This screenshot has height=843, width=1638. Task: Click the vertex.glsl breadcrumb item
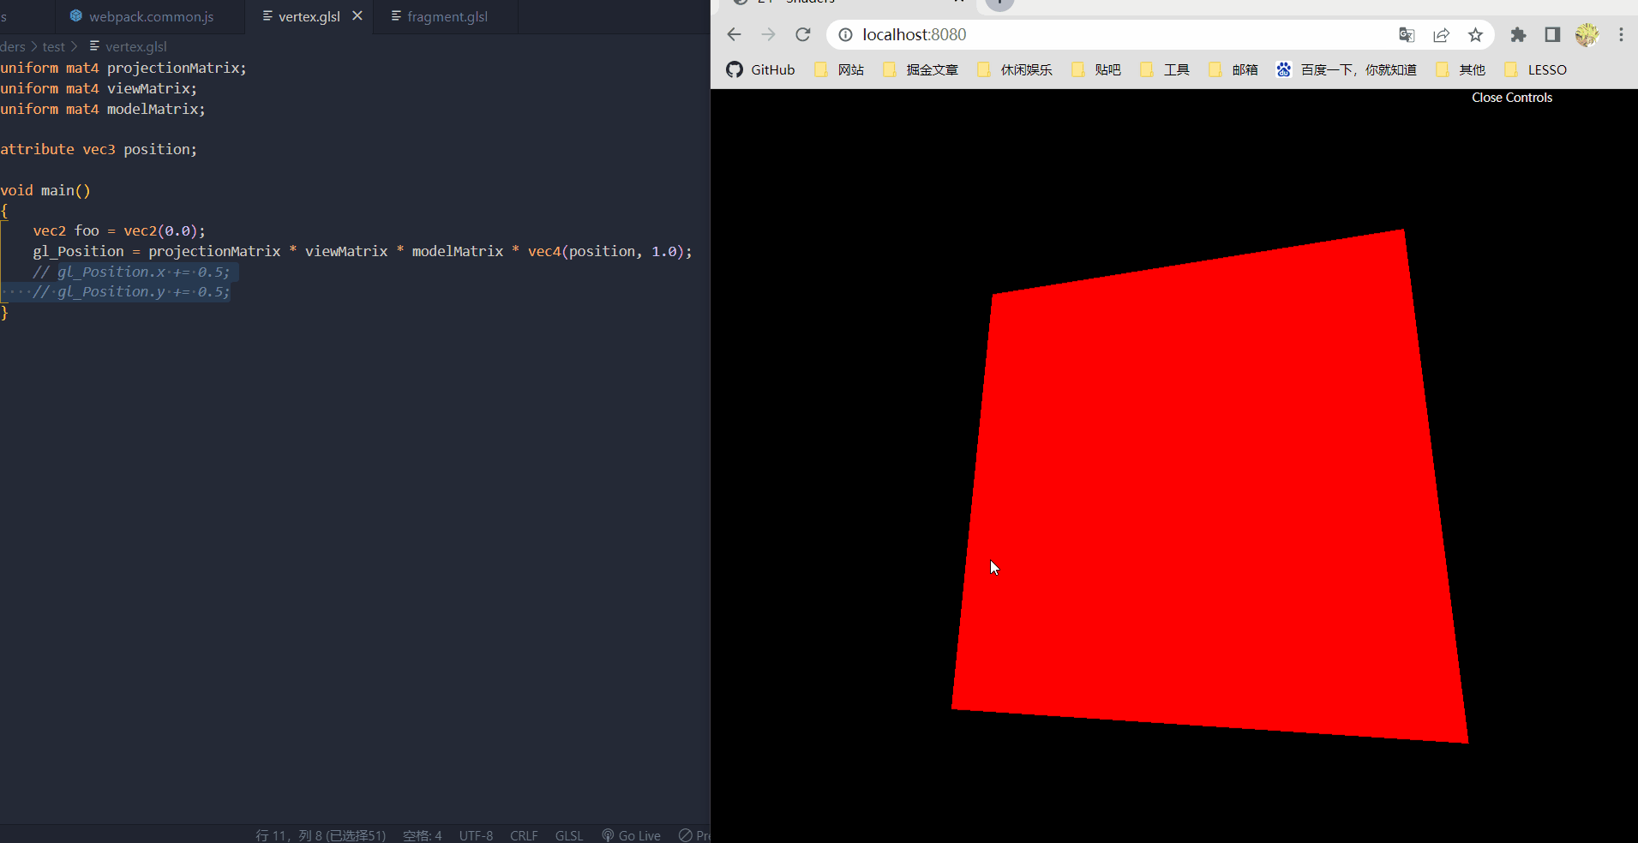click(129, 46)
